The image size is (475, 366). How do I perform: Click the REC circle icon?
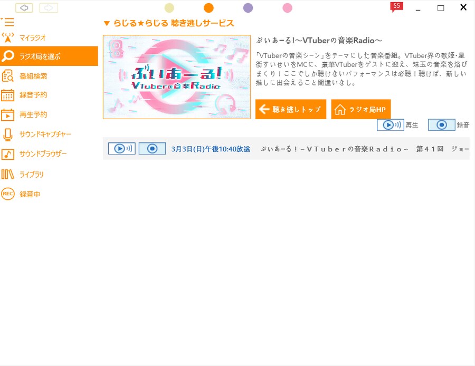pyautogui.click(x=8, y=194)
